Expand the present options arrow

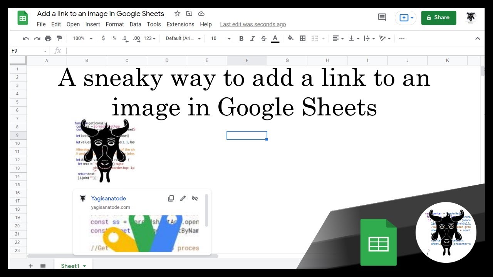pos(412,18)
